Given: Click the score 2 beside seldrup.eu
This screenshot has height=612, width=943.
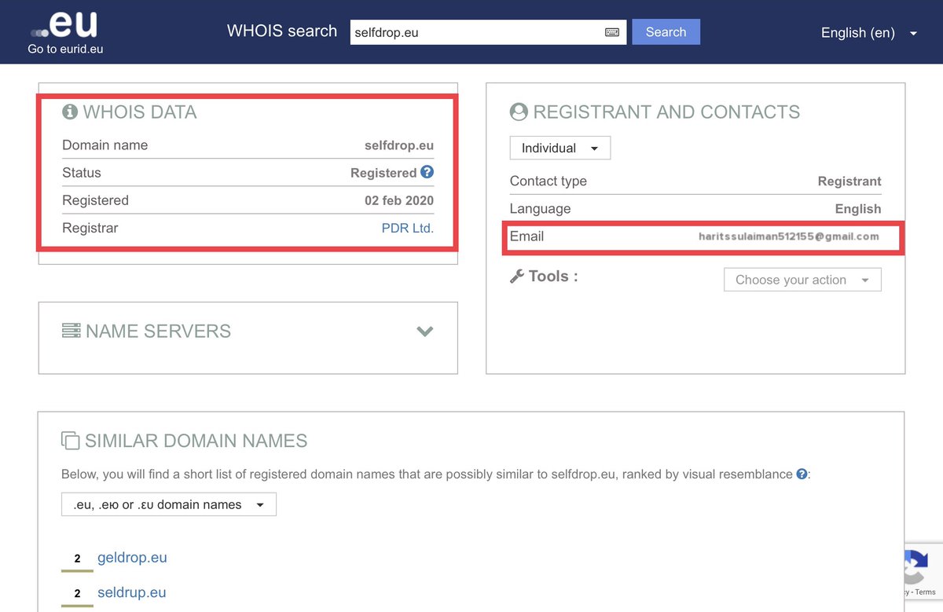Looking at the screenshot, I should tap(77, 594).
